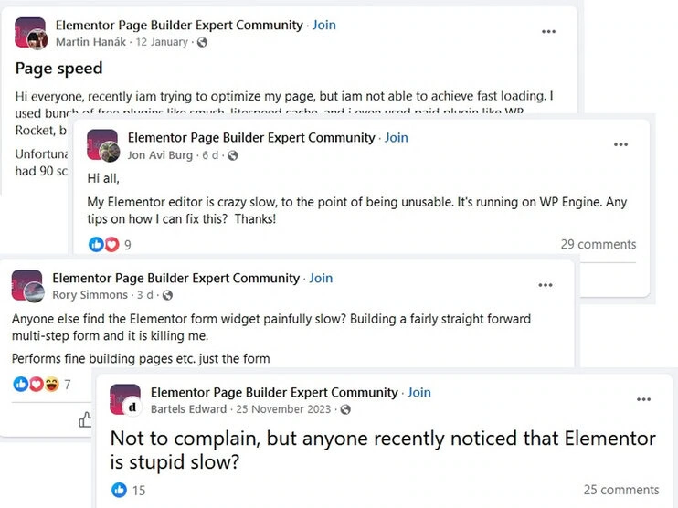Click the public globe icon beside 12 January

tap(202, 42)
